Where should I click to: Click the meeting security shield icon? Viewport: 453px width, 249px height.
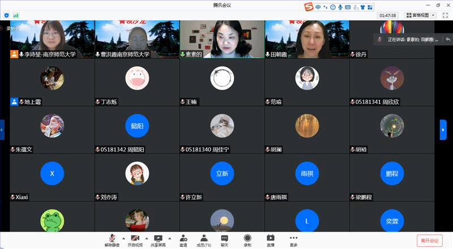(x=7, y=15)
